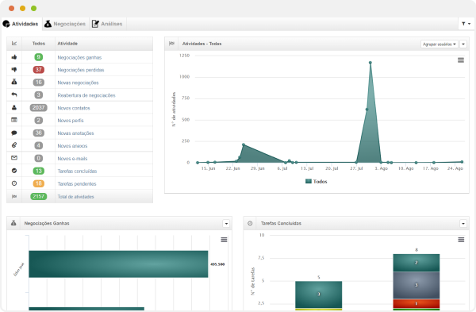Click card icon for Novos perfis

click(14, 120)
